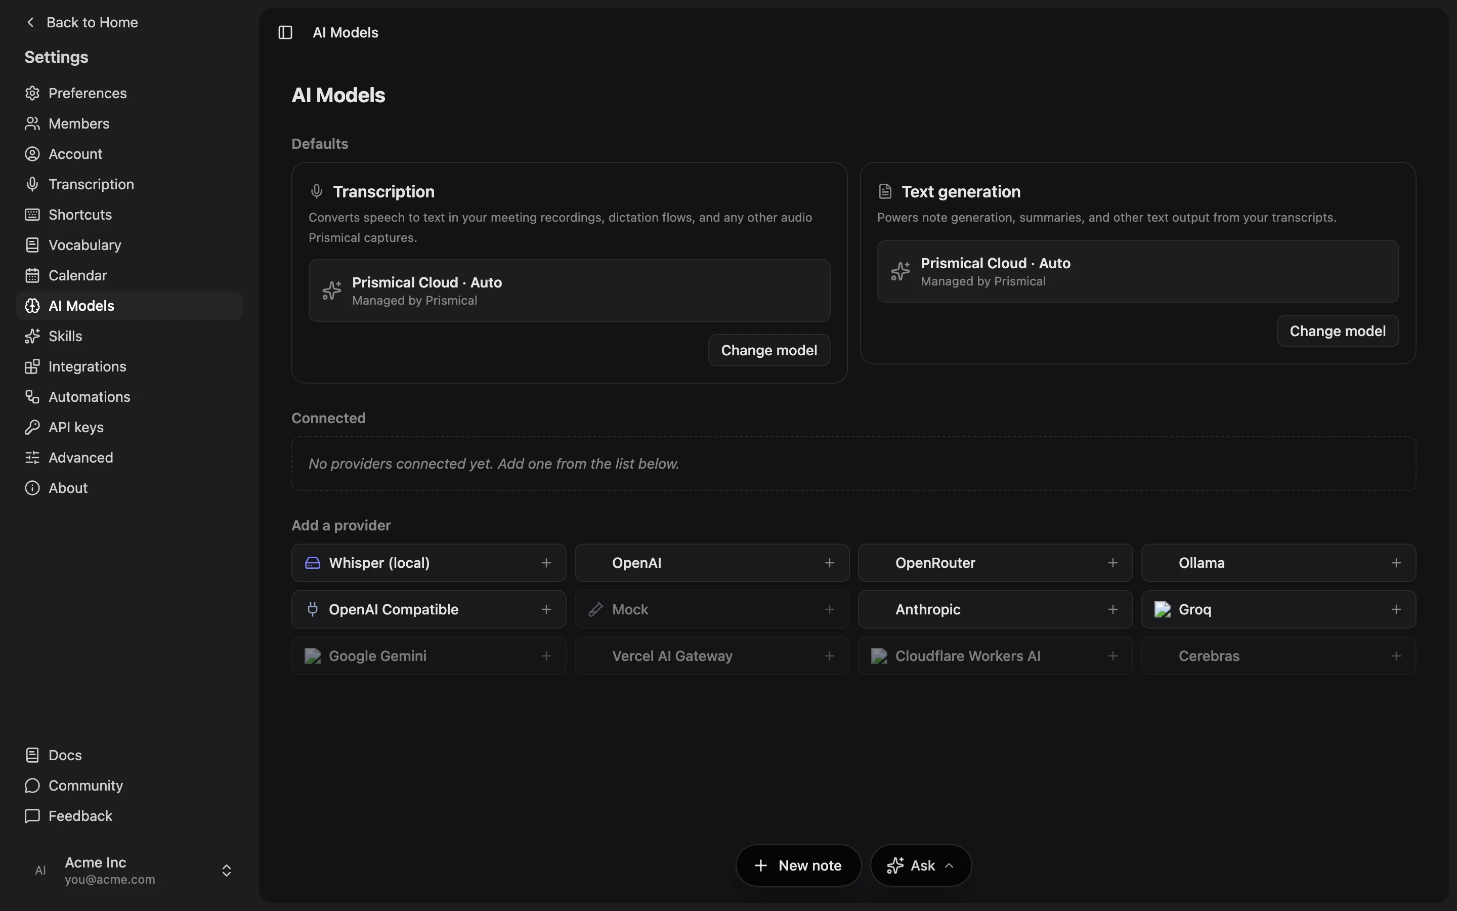Click the Preferences gear icon

(x=32, y=93)
